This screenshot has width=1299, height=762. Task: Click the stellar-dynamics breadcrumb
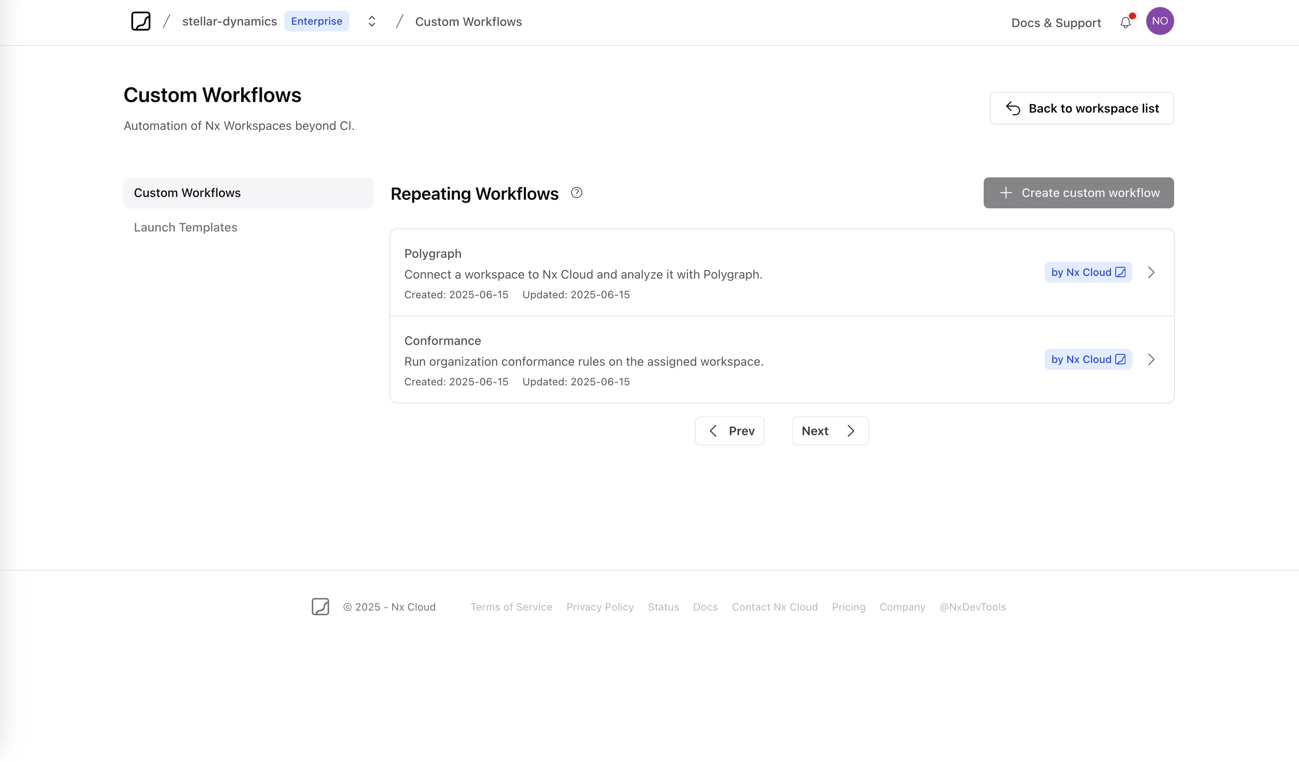[230, 21]
